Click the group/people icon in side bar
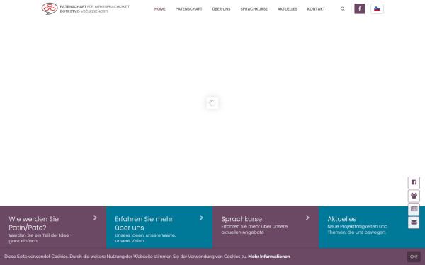The image size is (425, 265). click(414, 196)
